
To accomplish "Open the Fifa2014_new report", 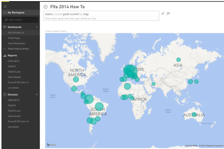I will click(14, 72).
